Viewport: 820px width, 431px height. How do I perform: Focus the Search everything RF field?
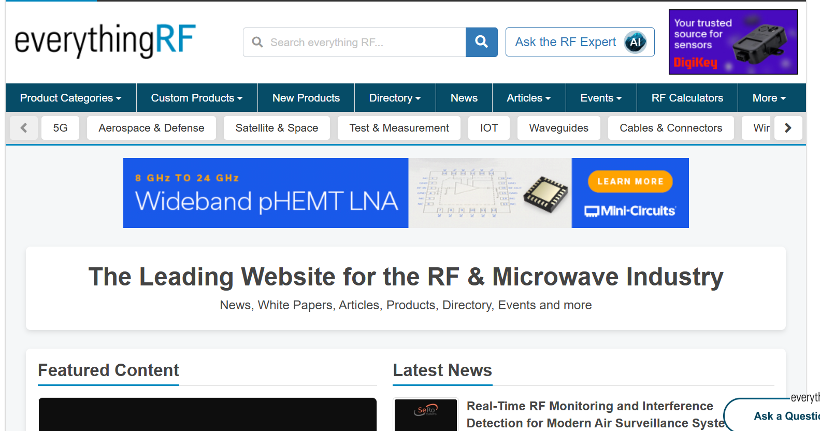click(354, 42)
